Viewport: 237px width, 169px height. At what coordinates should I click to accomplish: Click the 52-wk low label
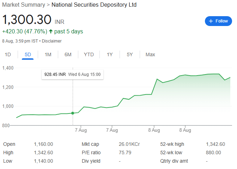pyautogui.click(x=171, y=152)
